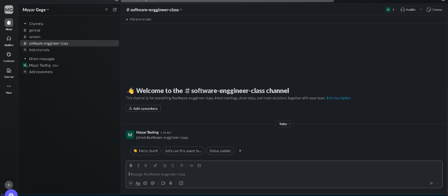
Task: Open the channel name dropdown in header
Action: [154, 10]
